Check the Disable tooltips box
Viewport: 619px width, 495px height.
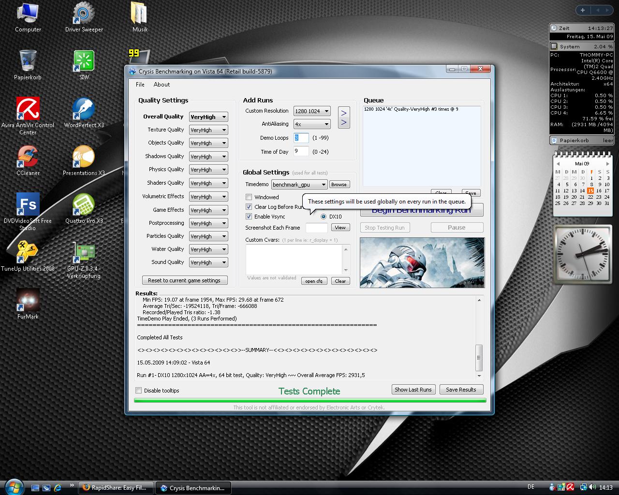pyautogui.click(x=139, y=390)
